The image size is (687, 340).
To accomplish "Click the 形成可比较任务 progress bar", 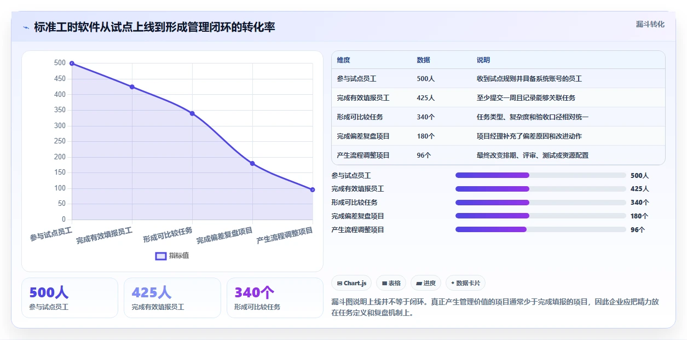I will 541,202.
